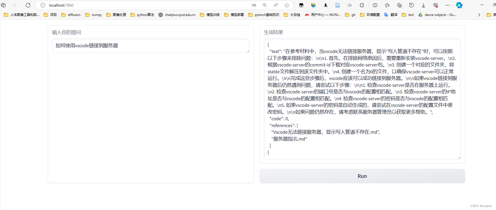Open the 环境配置 bookmark folder
This screenshot has width=496, height=210.
(x=370, y=15)
